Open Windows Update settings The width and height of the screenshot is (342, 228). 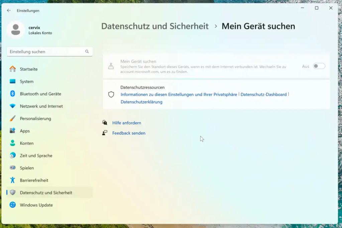coord(36,205)
